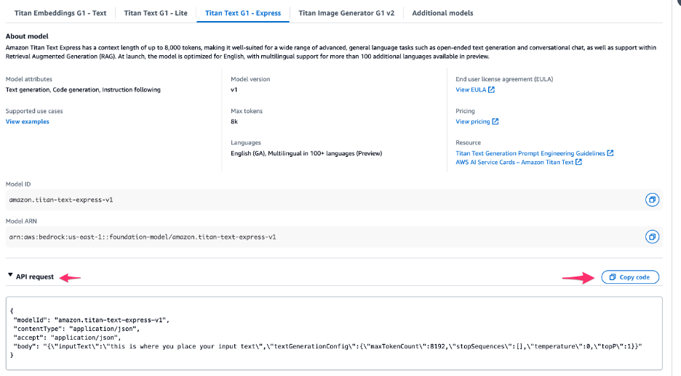Copy the Model ARN using copy icon

click(x=652, y=237)
